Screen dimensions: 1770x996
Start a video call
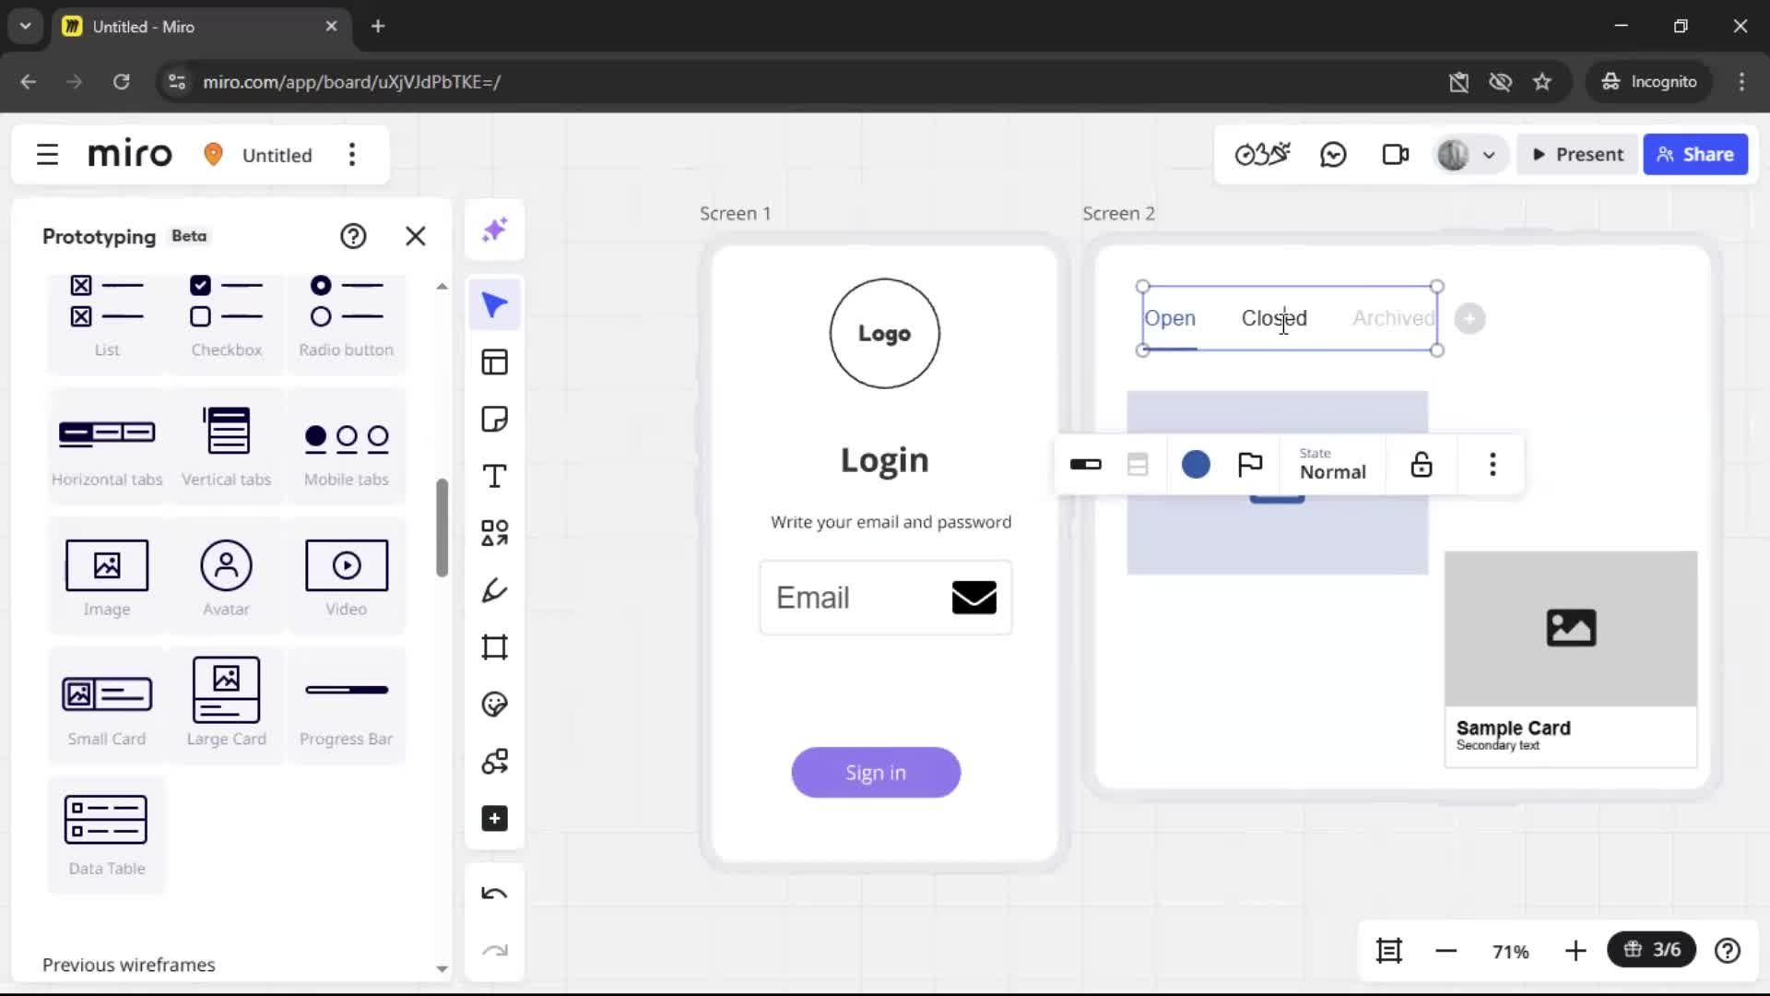coord(1396,155)
